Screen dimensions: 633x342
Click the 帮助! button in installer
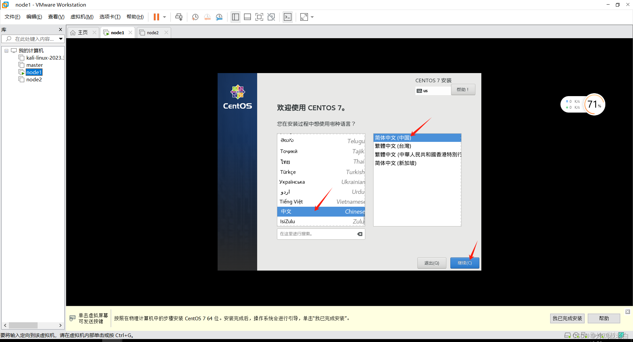click(463, 90)
